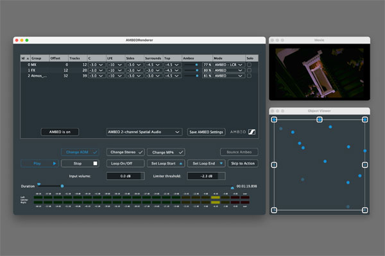Open the Mode dropdown for the Atmos row
The height and width of the screenshot is (256, 385).
[229, 76]
